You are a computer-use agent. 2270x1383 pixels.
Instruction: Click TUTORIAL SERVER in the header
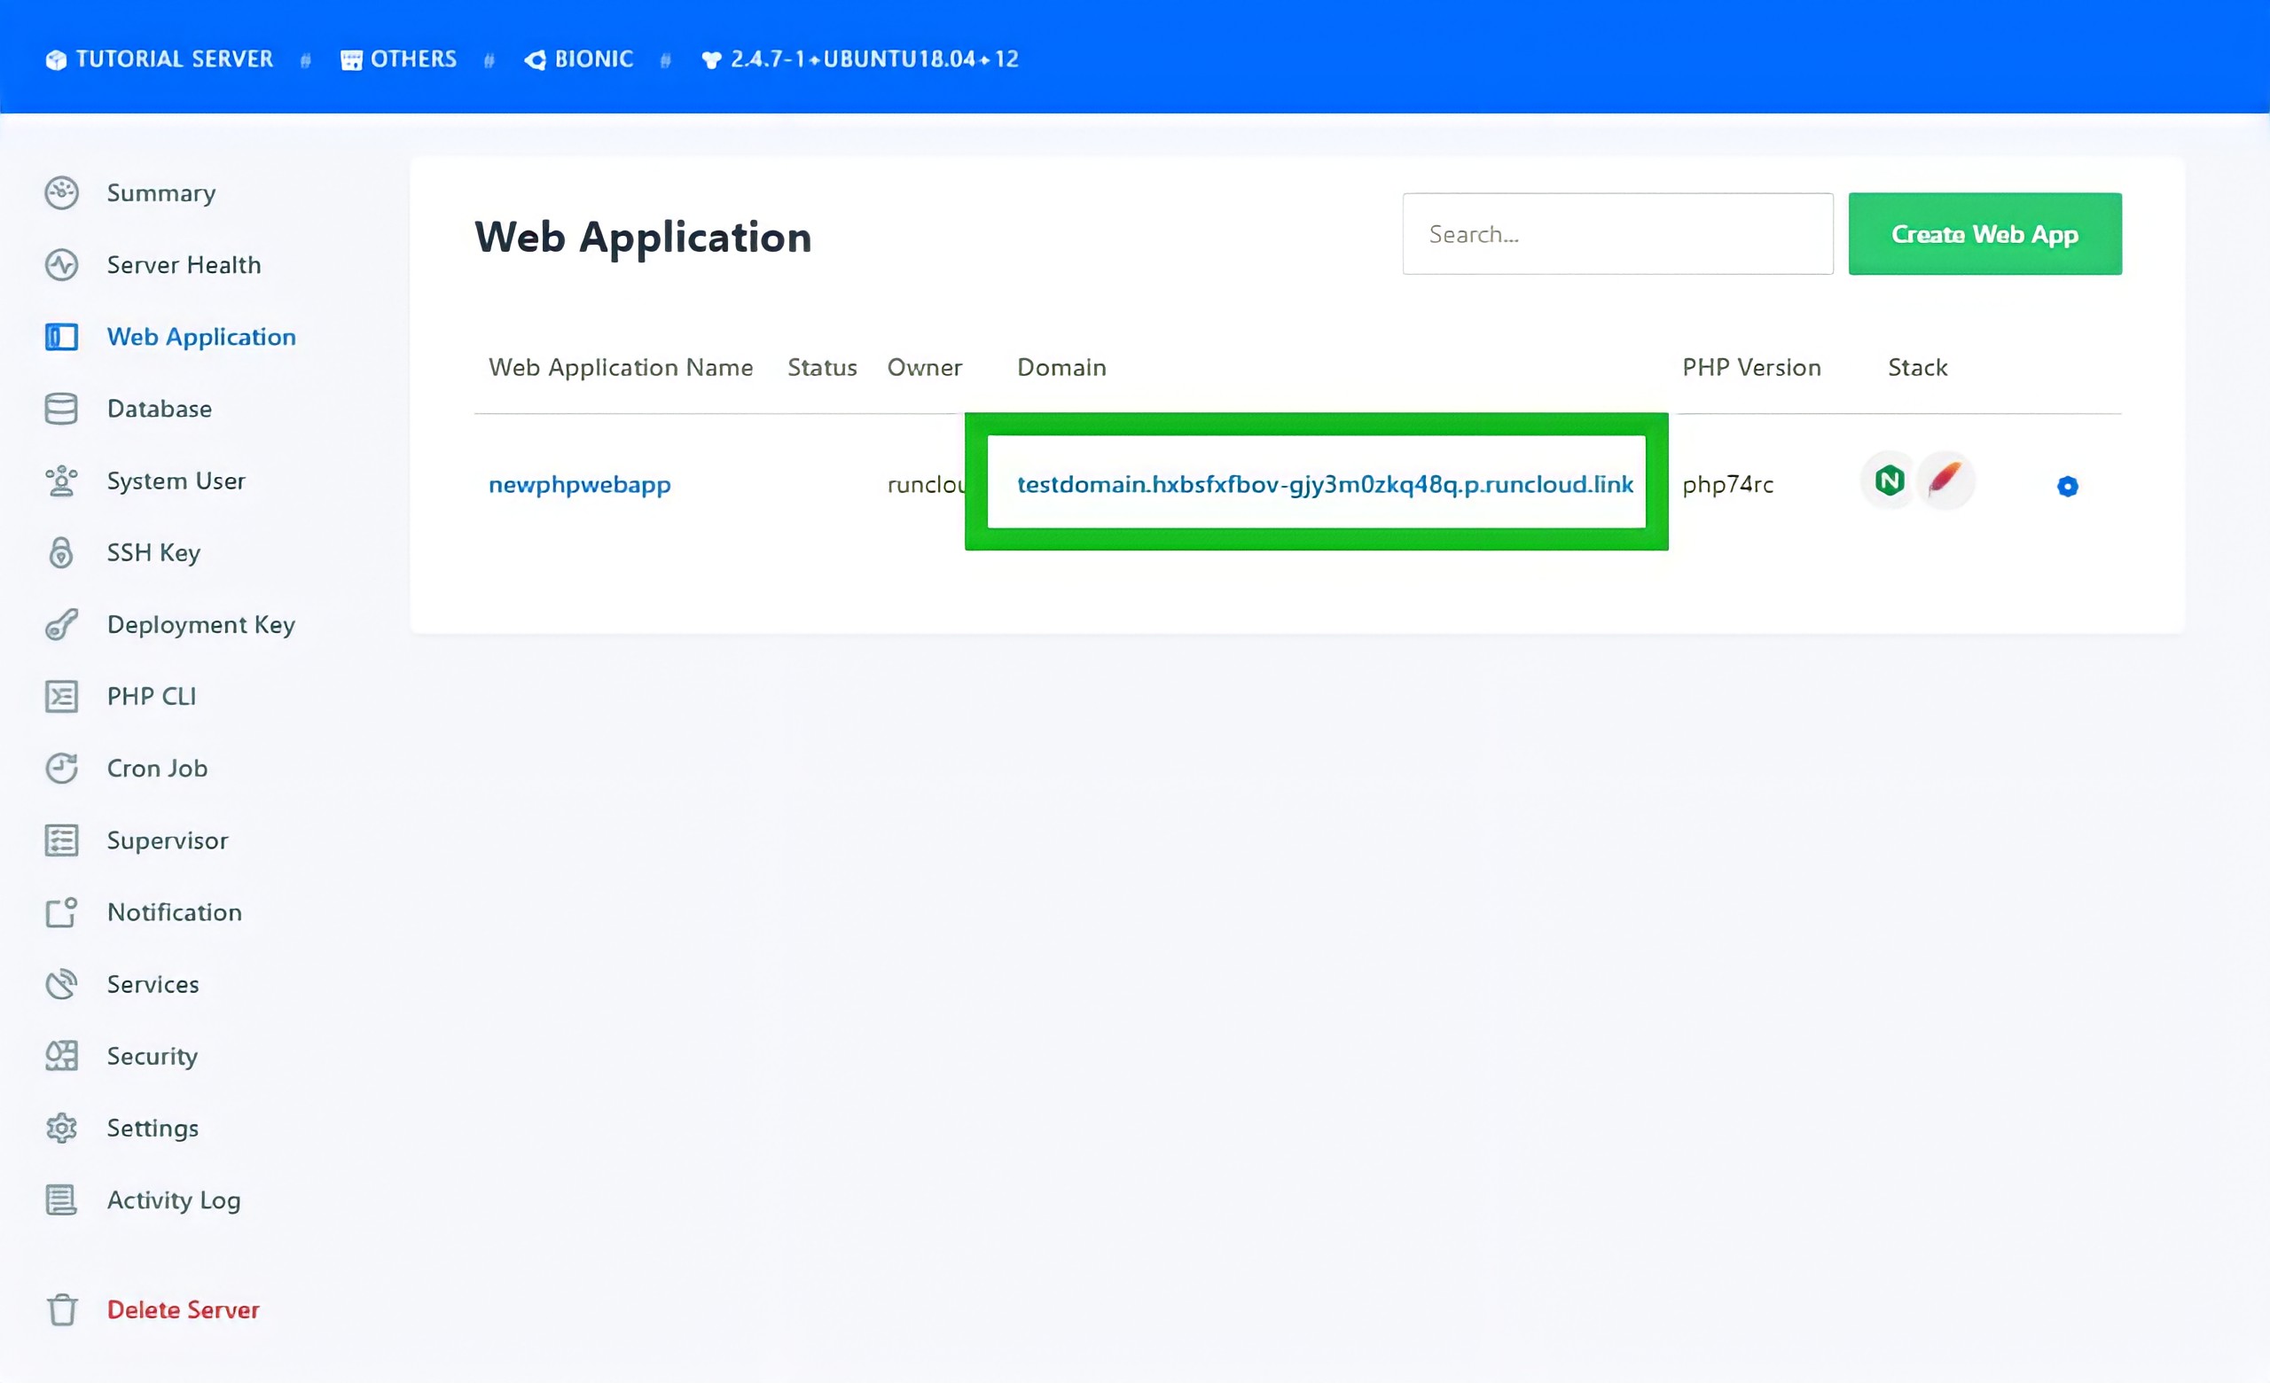point(174,60)
